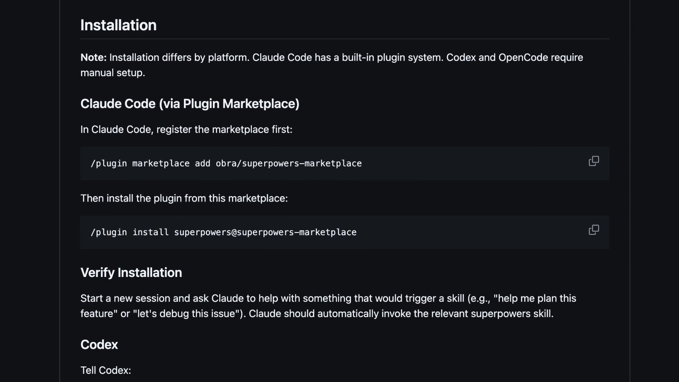
Task: Select the "/plugin install superpowers" command text
Action: click(223, 232)
